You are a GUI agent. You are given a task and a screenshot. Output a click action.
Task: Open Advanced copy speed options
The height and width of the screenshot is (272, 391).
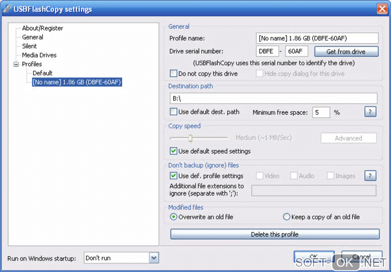(348, 138)
